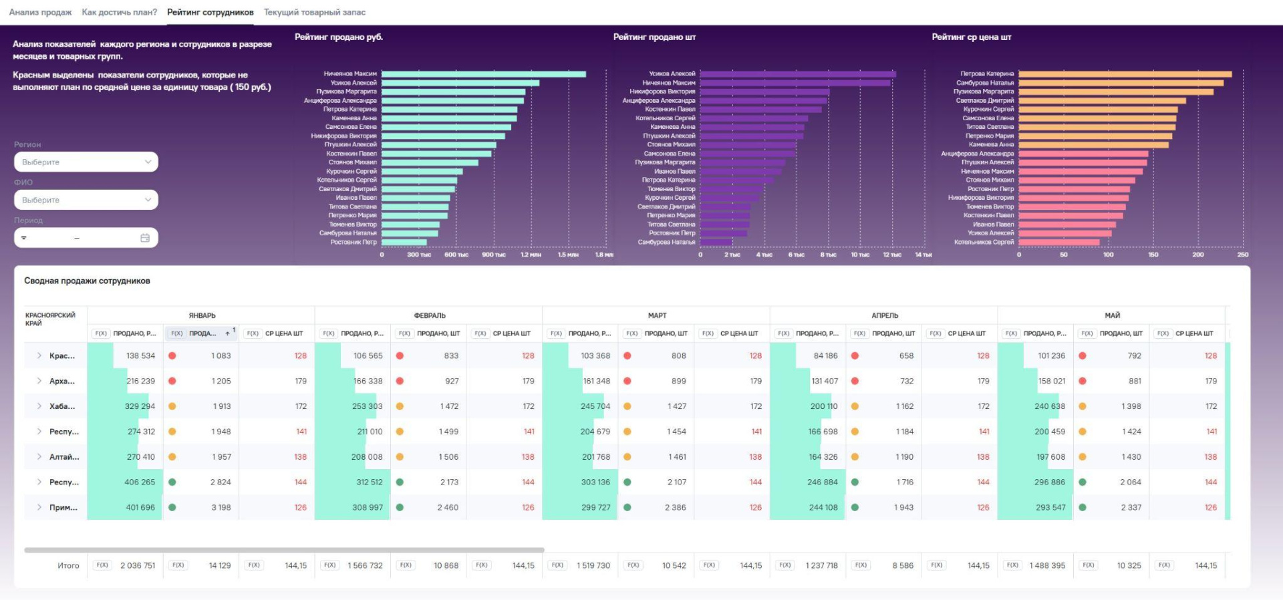Image resolution: width=1283 pixels, height=600 pixels.
Task: Open the calendar icon in Период field
Action: tap(145, 238)
